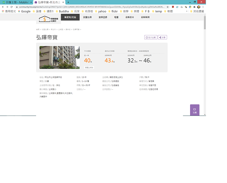Click the browser forward arrow

tap(7, 7)
